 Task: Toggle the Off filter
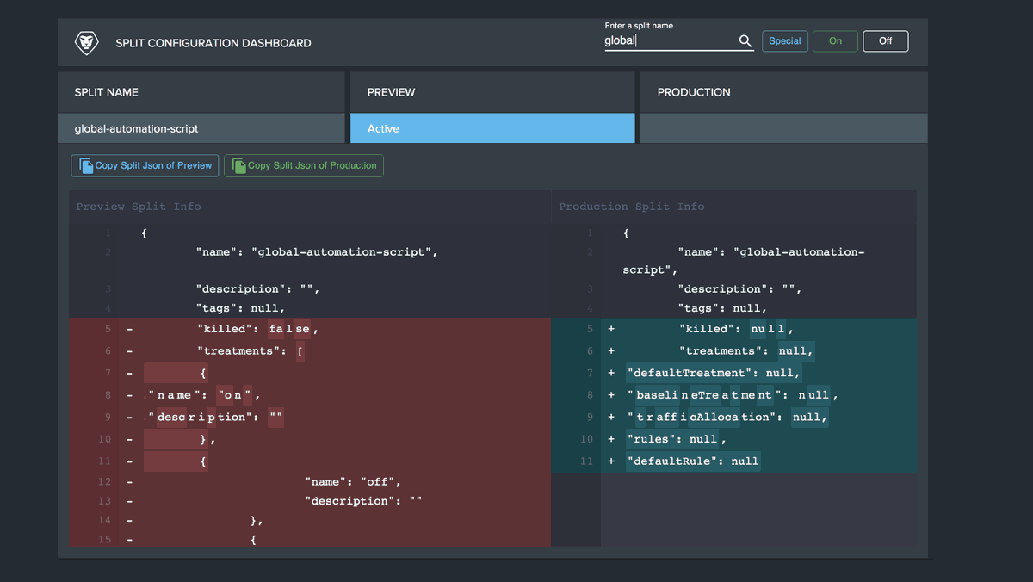pos(885,41)
